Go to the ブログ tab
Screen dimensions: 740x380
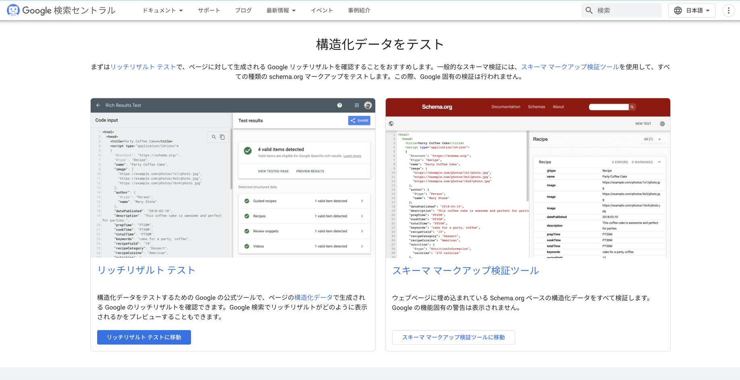click(x=243, y=10)
